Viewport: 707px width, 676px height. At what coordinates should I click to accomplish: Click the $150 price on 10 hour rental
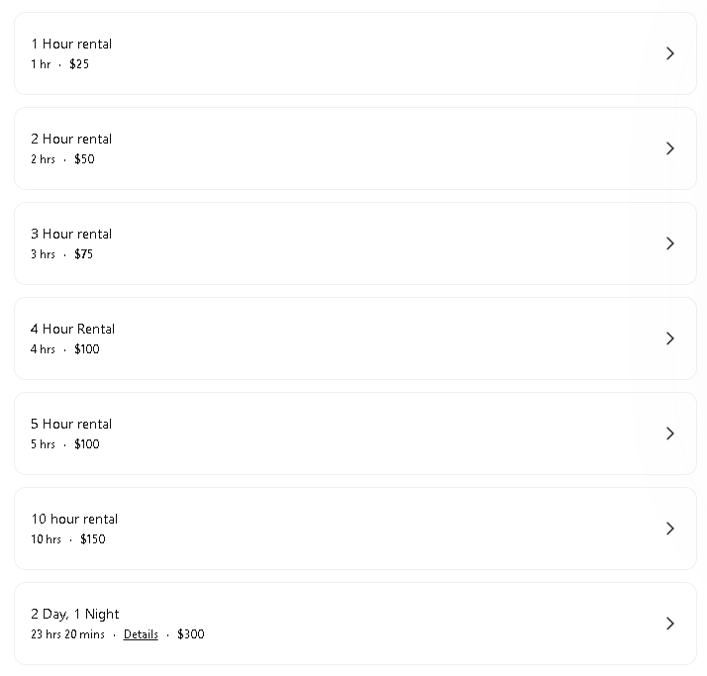point(92,539)
